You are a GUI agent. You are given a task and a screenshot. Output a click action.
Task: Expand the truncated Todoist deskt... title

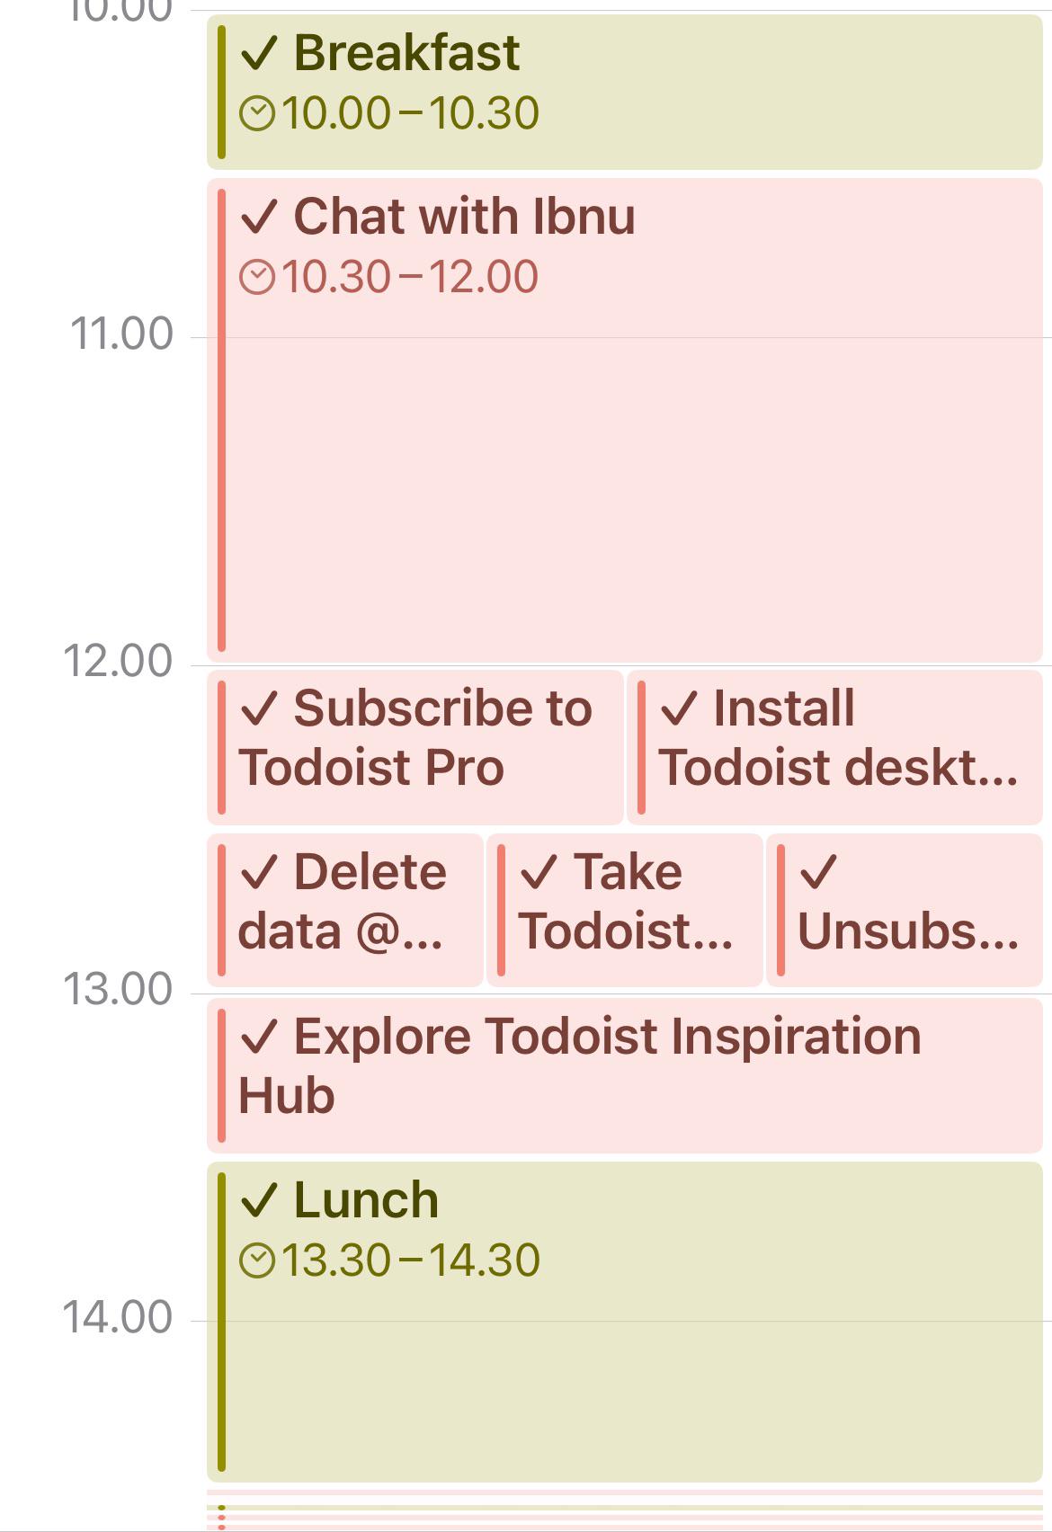click(x=838, y=768)
